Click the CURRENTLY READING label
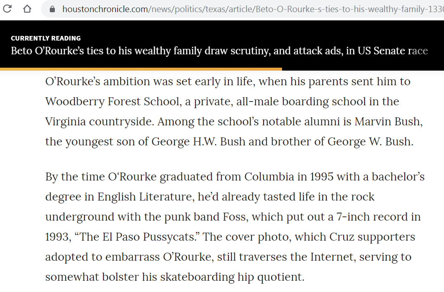This screenshot has width=444, height=292. click(x=46, y=38)
